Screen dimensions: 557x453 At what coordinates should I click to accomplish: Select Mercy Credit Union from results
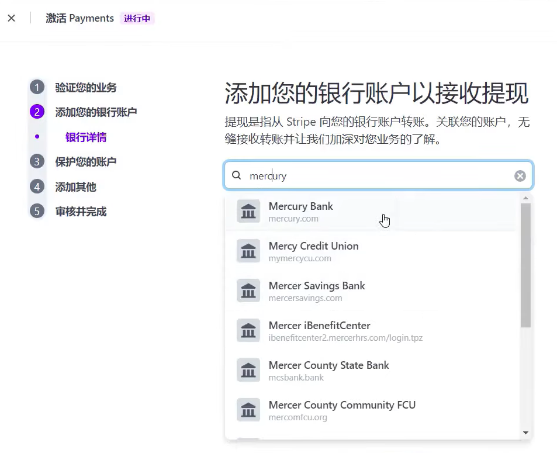click(372, 251)
